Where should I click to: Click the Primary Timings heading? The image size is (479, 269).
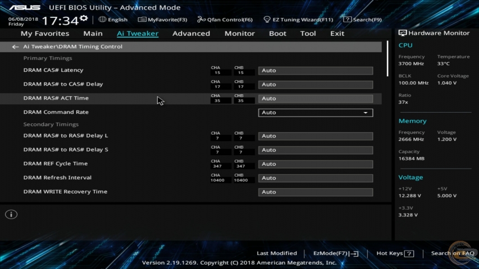[x=48, y=58]
